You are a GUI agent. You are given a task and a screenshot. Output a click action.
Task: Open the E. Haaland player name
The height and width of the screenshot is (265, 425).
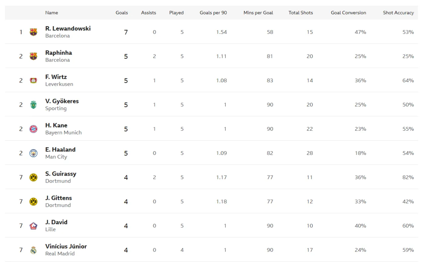(60, 150)
